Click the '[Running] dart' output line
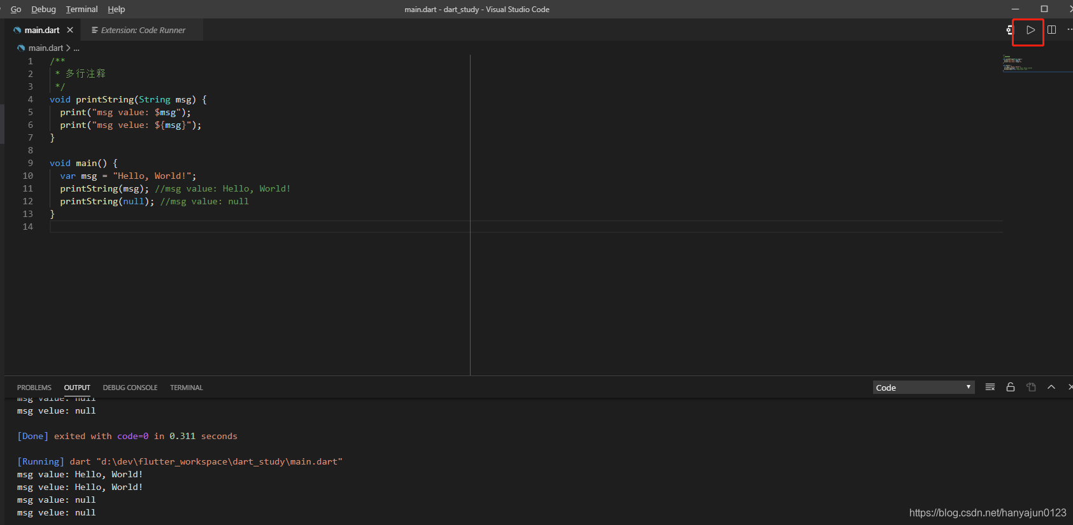The image size is (1073, 525). click(x=180, y=461)
